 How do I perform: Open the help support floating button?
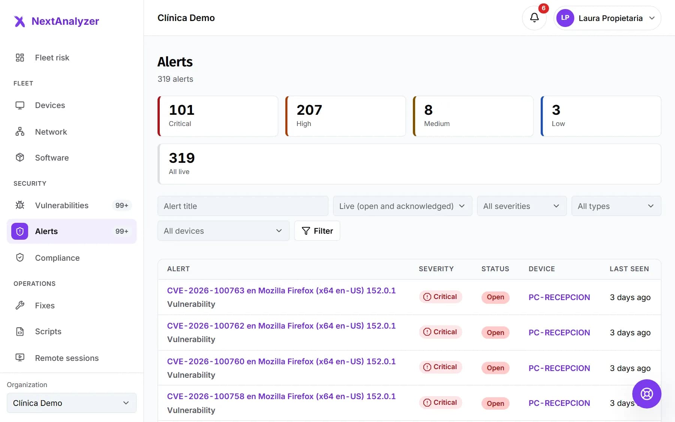pos(646,394)
